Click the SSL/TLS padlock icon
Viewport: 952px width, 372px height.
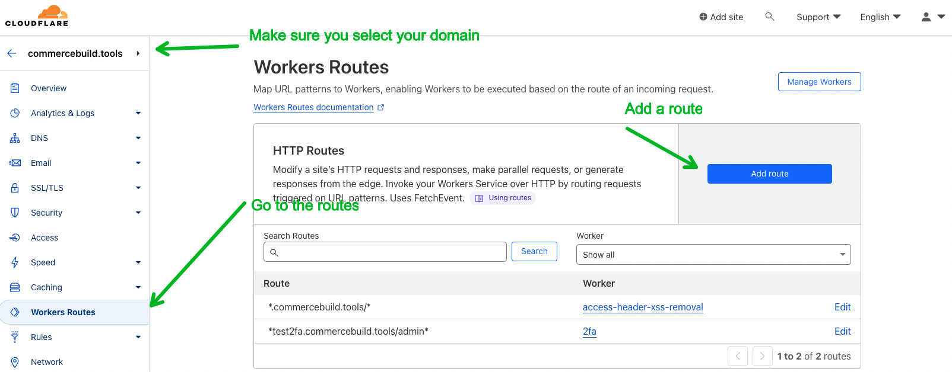[x=15, y=188]
